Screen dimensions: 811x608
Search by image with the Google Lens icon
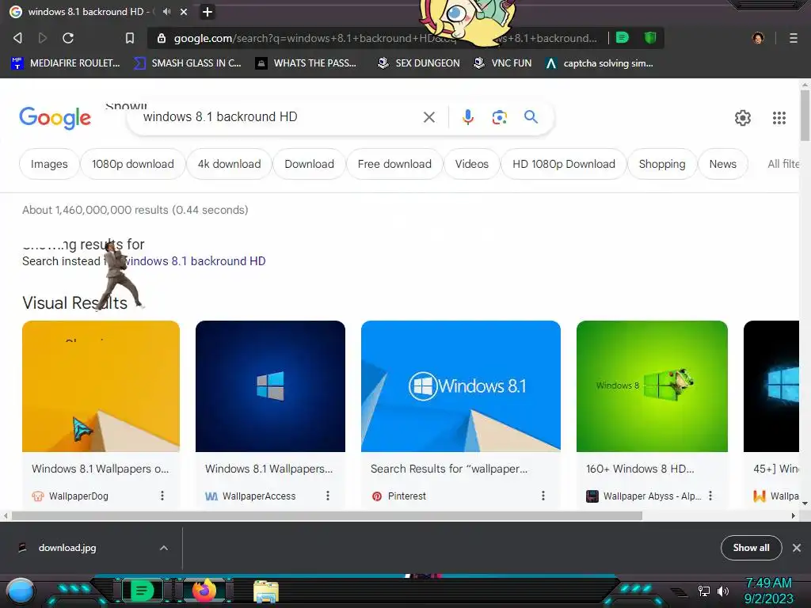(499, 117)
